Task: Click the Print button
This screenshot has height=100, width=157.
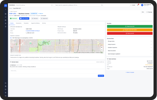Action: (x=143, y=12)
